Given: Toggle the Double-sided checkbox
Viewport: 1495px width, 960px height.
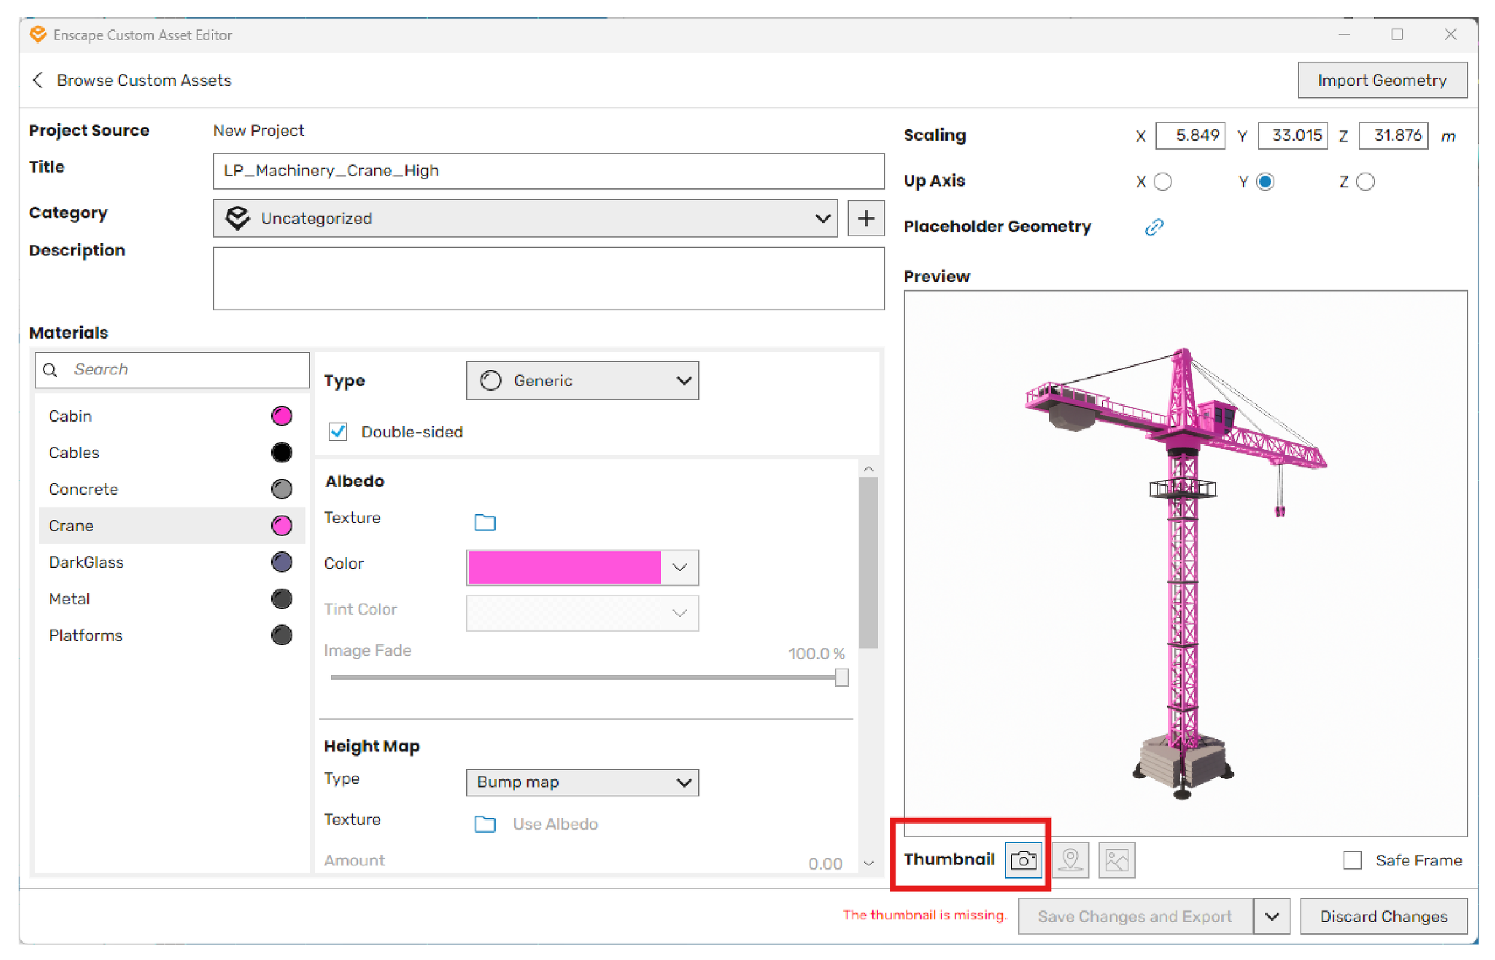Looking at the screenshot, I should [x=338, y=432].
